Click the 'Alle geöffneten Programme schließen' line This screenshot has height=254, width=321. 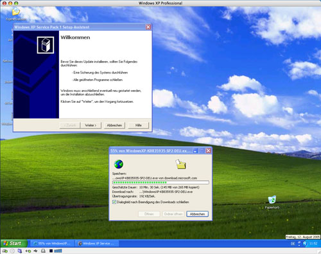(x=97, y=80)
